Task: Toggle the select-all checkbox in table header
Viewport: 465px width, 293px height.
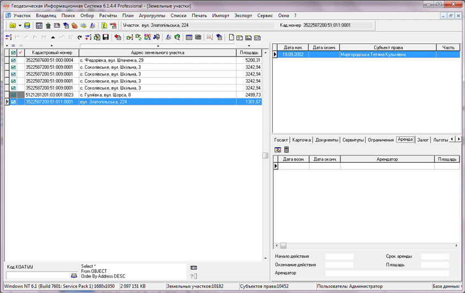Action: pyautogui.click(x=13, y=53)
